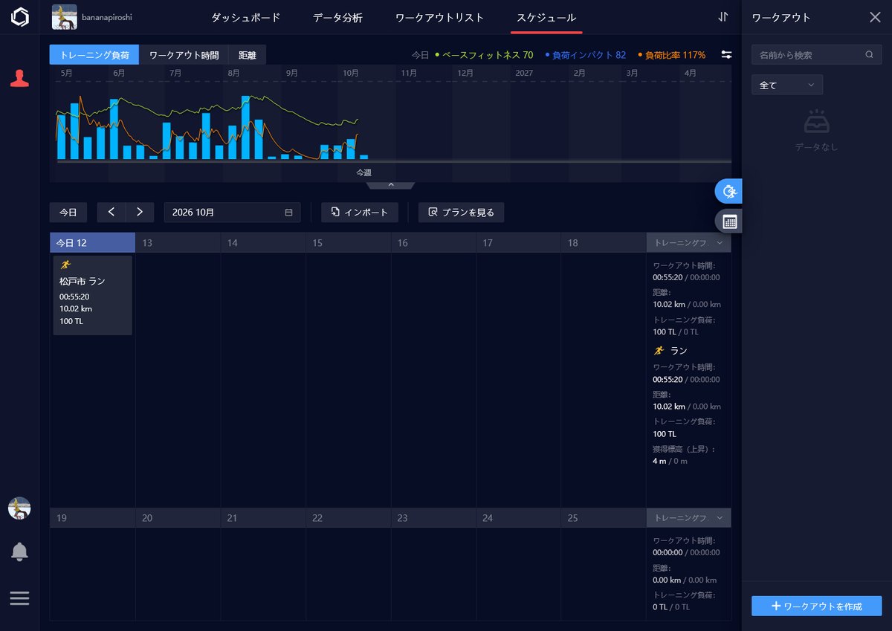Open the 全て category dropdown

coord(787,85)
